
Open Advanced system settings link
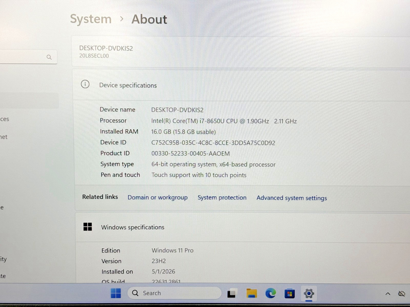(x=292, y=198)
